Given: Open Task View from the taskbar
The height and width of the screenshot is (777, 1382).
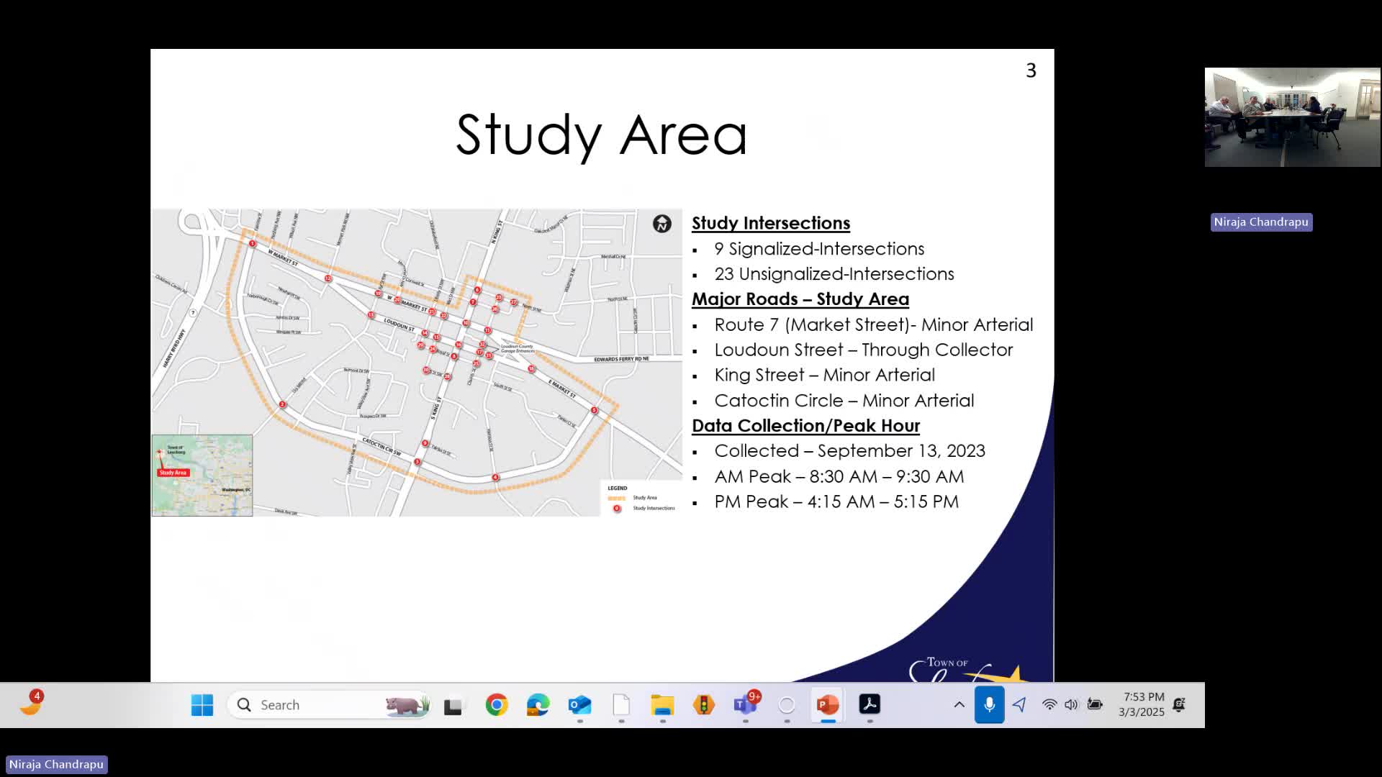Looking at the screenshot, I should tap(453, 706).
